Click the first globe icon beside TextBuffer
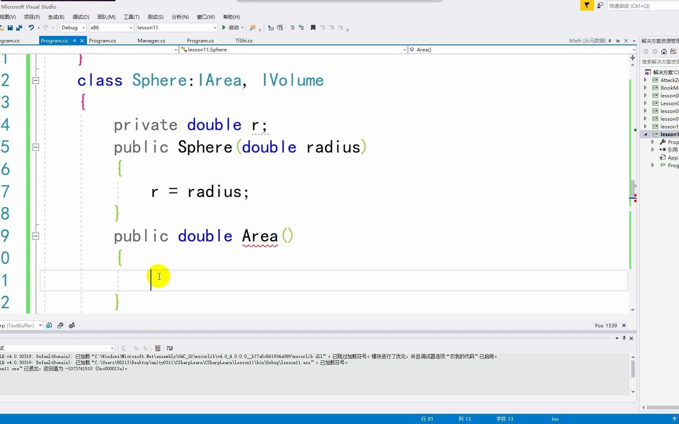Viewport: 679px width, 424px height. point(49,325)
